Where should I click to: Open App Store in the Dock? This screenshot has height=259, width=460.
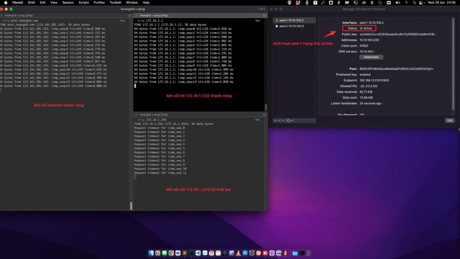coord(245,253)
